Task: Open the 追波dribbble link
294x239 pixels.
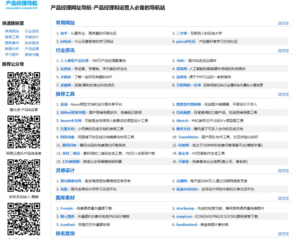Action: [187, 189]
